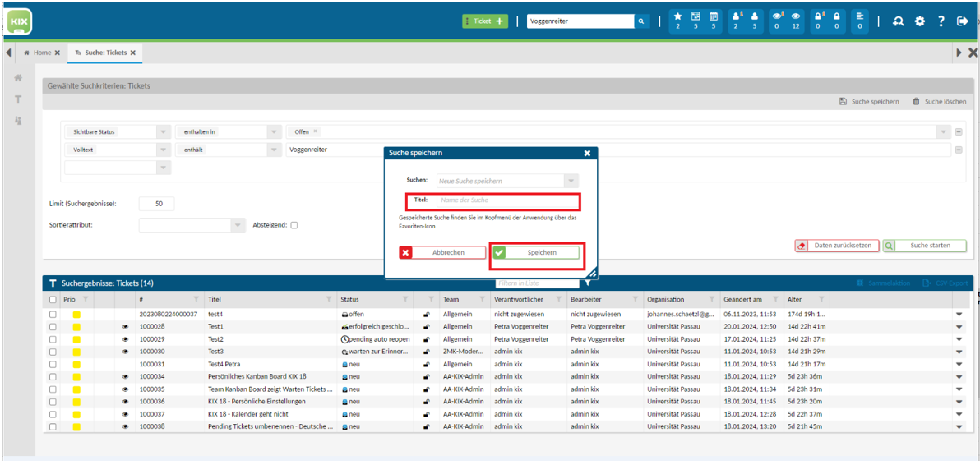Click Abbrechen to cancel saving
Image resolution: width=980 pixels, height=465 pixels.
(444, 253)
